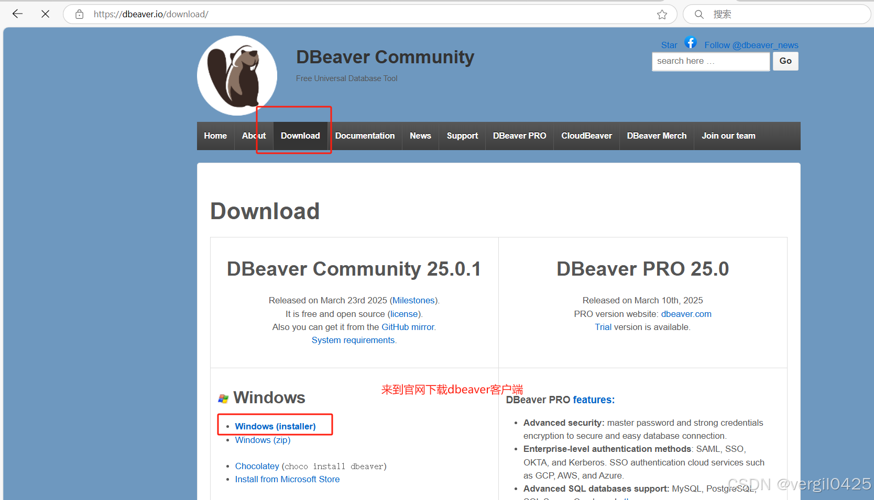
Task: Open the Join our team menu item
Action: (728, 136)
